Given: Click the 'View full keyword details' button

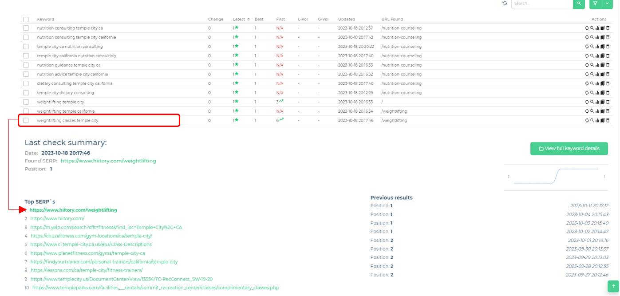Looking at the screenshot, I should [x=569, y=149].
